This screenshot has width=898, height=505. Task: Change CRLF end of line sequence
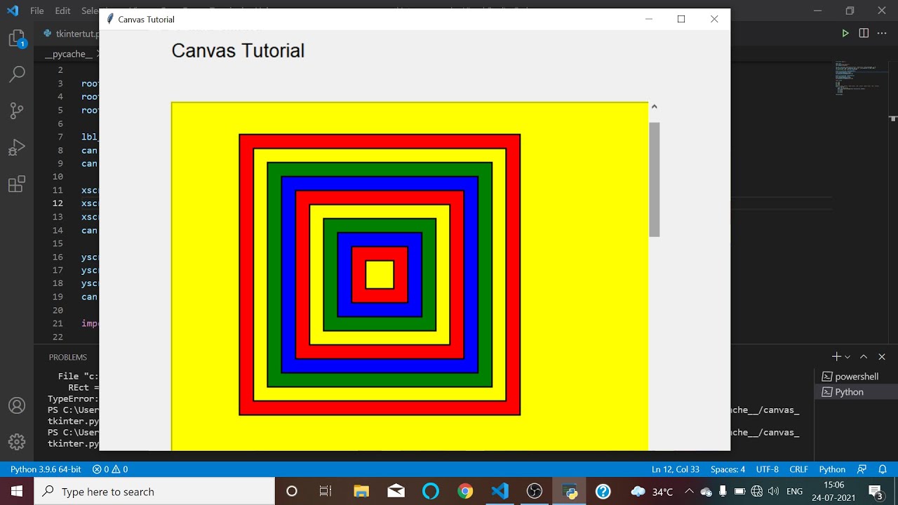pos(798,469)
